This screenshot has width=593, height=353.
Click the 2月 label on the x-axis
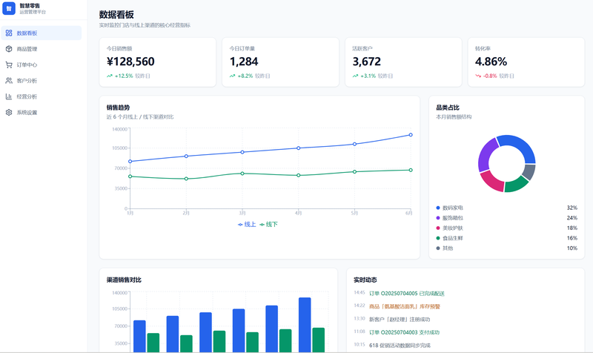click(186, 214)
